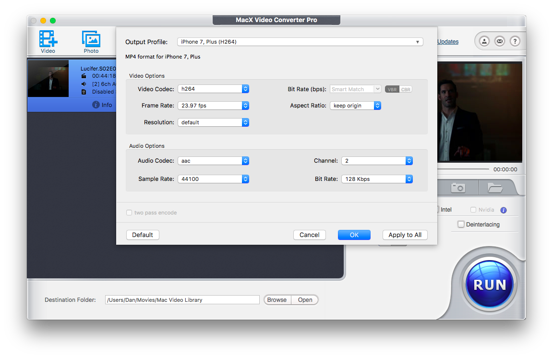Image resolution: width=553 pixels, height=358 pixels.
Task: Open the Aspect Ratio dropdown
Action: coord(356,106)
